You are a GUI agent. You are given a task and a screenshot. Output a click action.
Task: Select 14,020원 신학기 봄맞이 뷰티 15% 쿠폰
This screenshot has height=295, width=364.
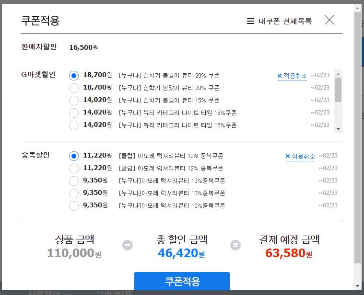[74, 101]
